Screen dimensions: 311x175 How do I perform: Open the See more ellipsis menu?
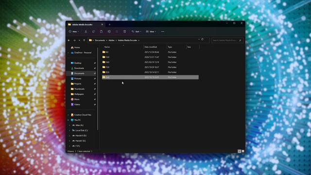163,32
